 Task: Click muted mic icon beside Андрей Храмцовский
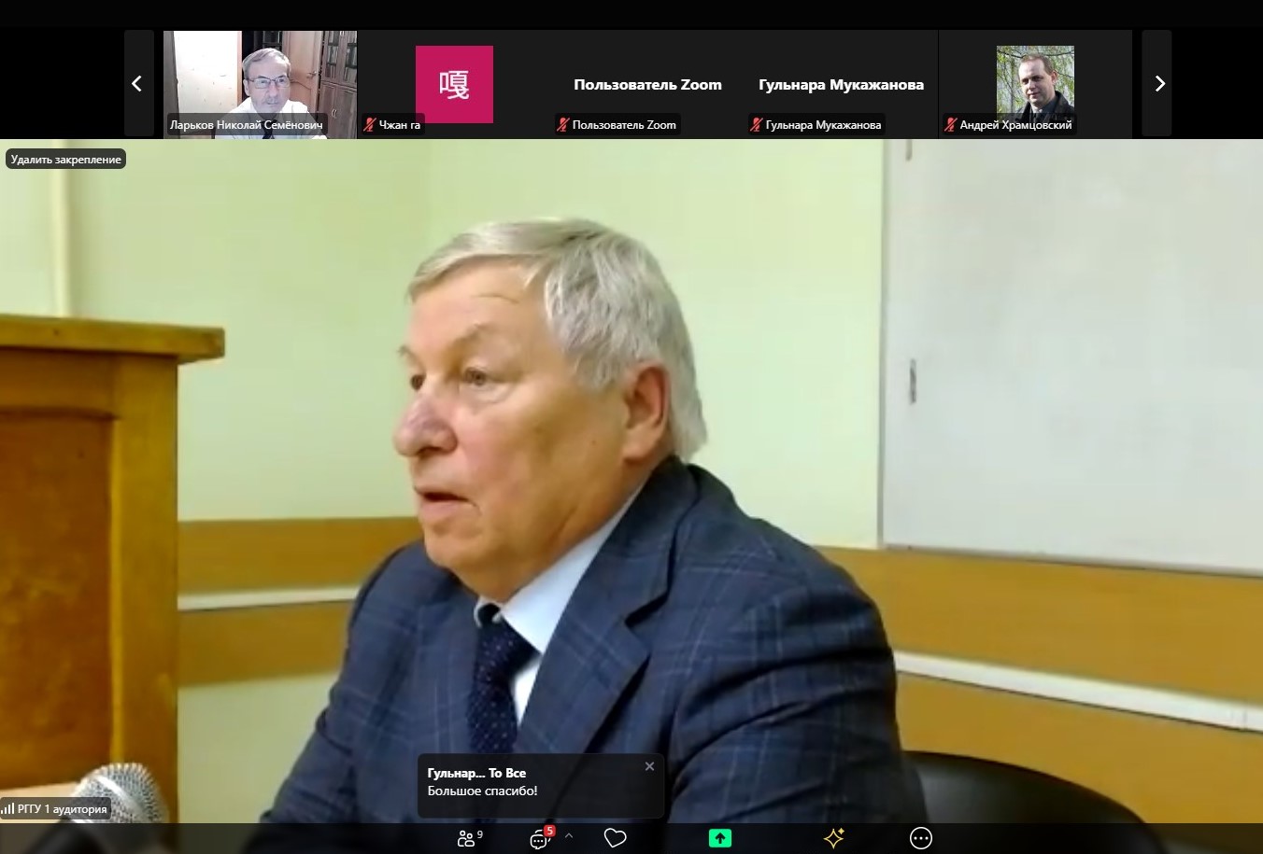tap(951, 125)
